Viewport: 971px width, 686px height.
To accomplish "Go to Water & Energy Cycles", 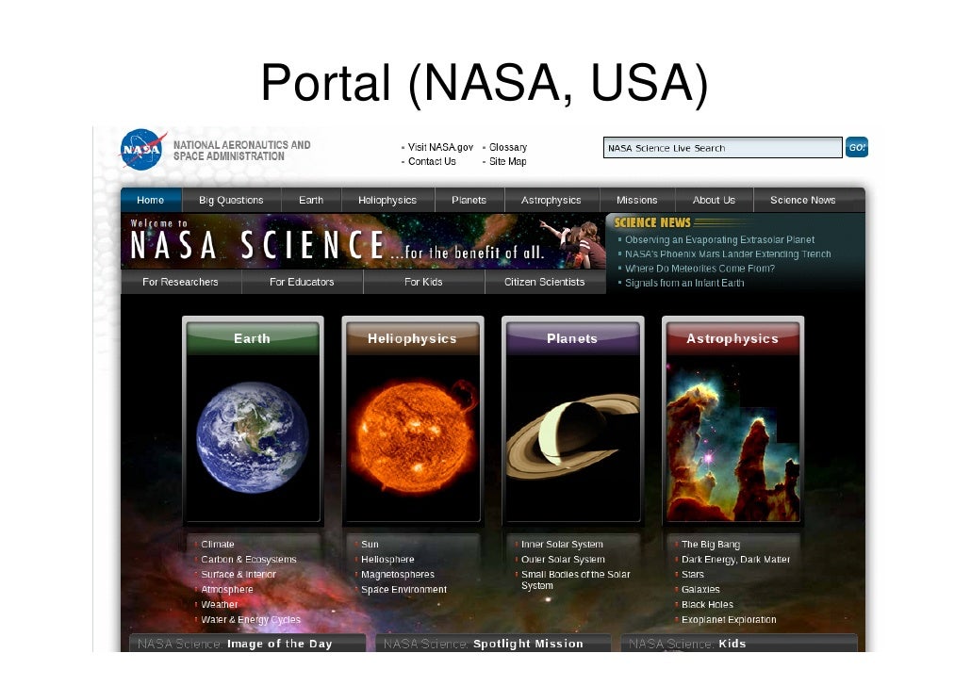I will click(x=251, y=620).
